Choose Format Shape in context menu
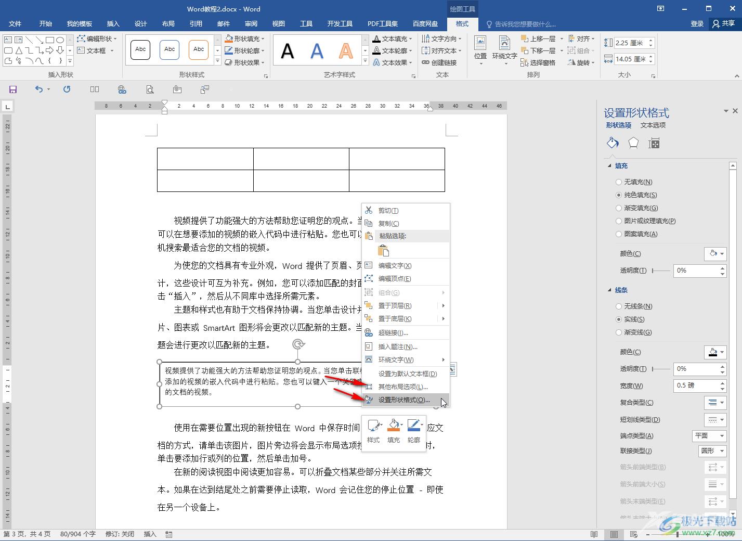The image size is (742, 541). [406, 400]
